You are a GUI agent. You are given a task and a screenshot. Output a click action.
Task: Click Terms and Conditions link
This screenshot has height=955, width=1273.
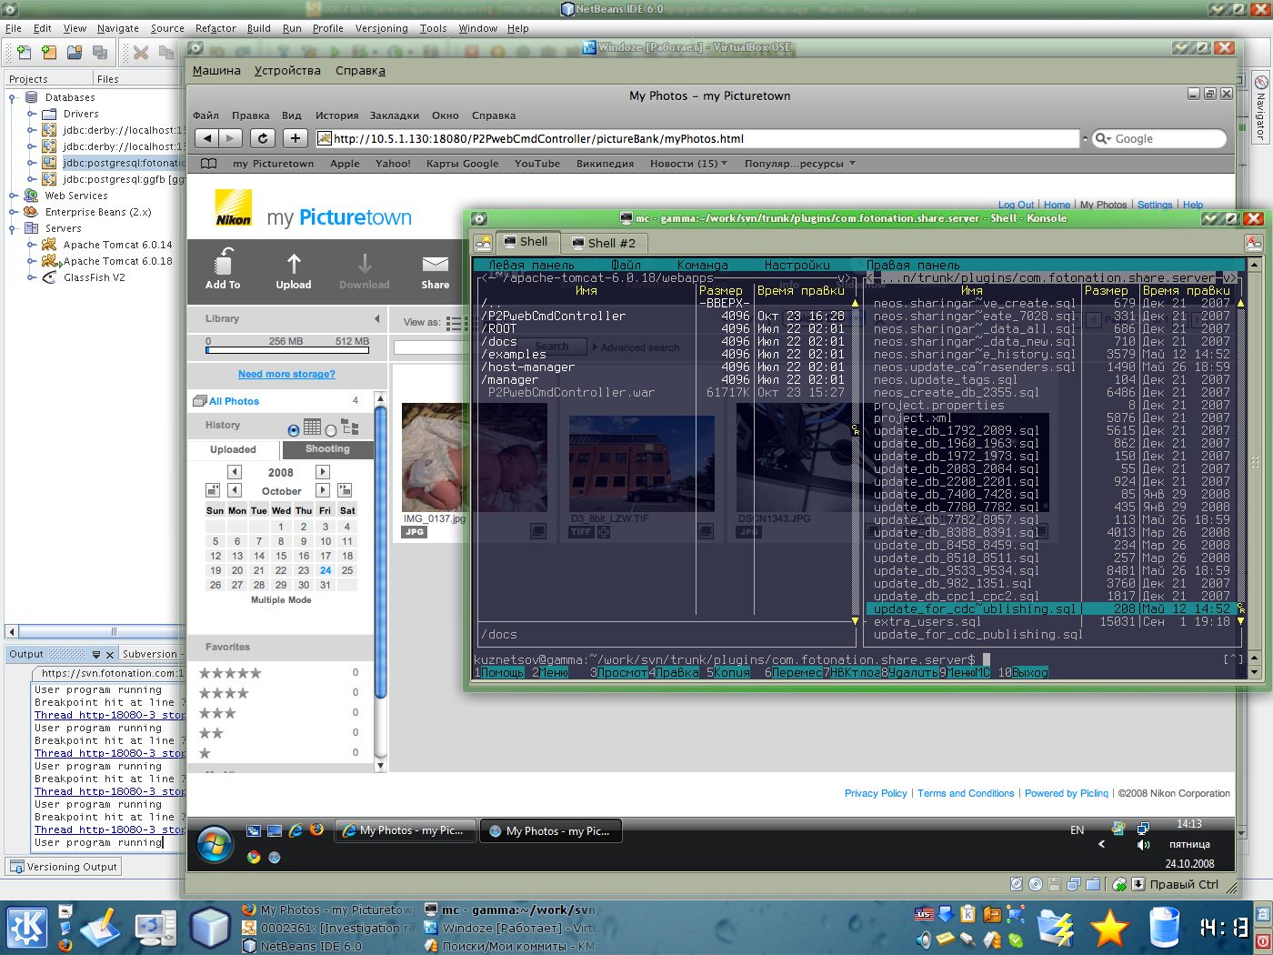pyautogui.click(x=966, y=793)
